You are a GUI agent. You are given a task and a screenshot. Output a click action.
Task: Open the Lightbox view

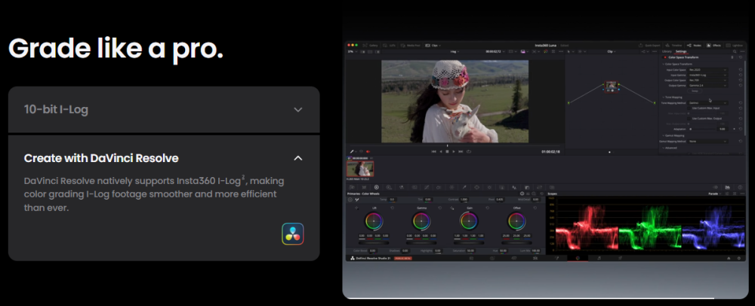[x=735, y=45]
